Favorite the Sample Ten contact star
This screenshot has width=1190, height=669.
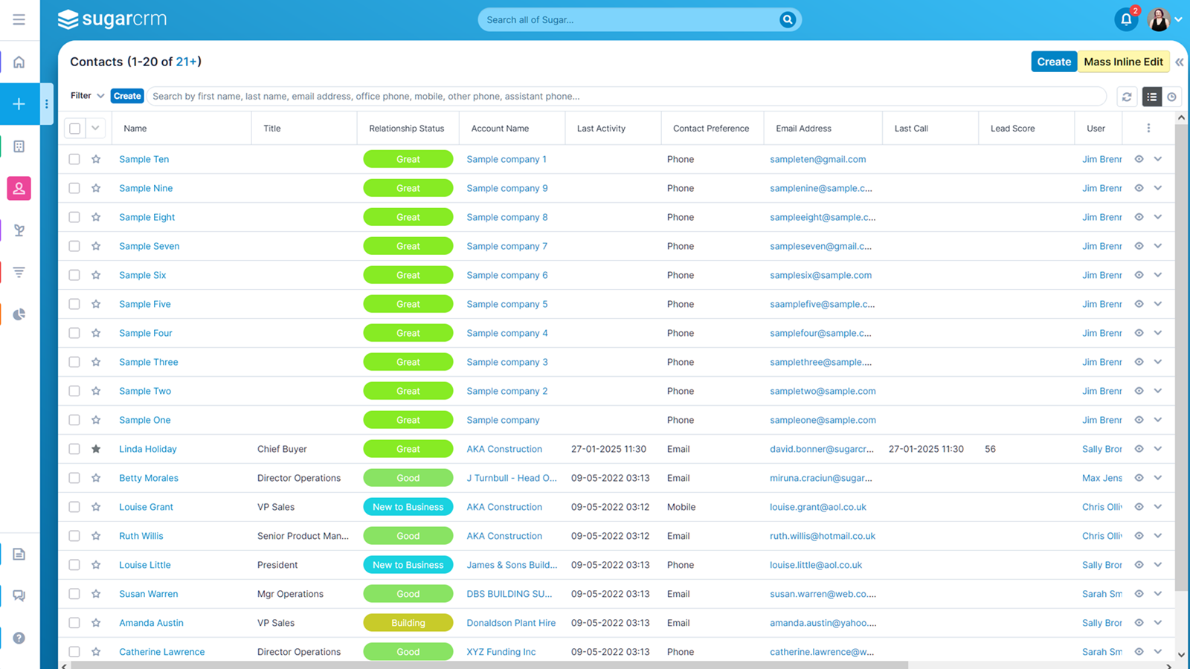coord(96,159)
